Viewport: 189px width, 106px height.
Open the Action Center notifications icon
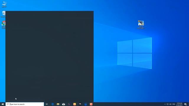click(185, 104)
